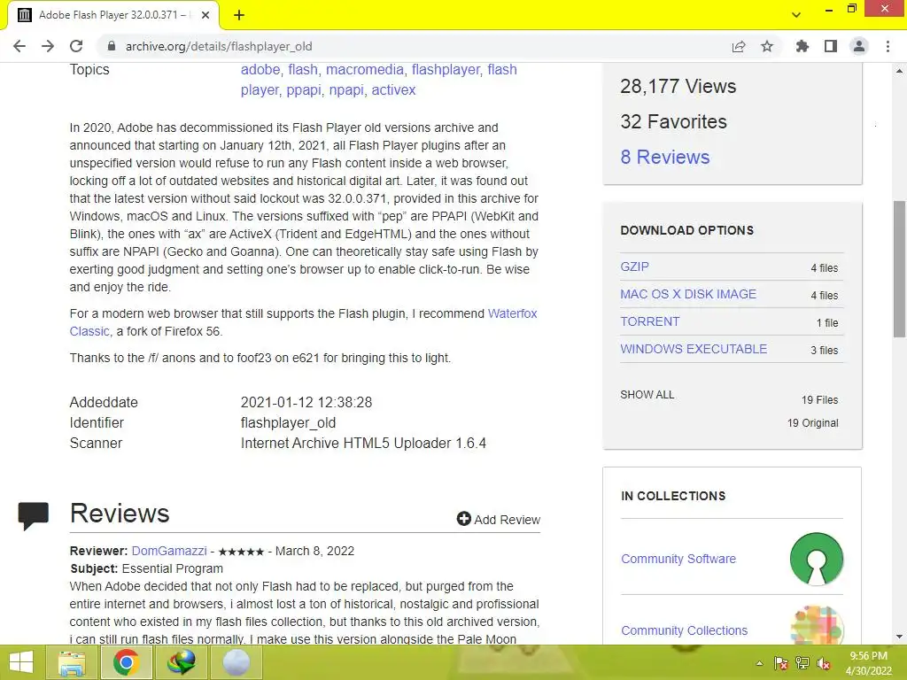Open reviewer DomGamazzi profile
Screen dimensions: 907x680
(169, 551)
